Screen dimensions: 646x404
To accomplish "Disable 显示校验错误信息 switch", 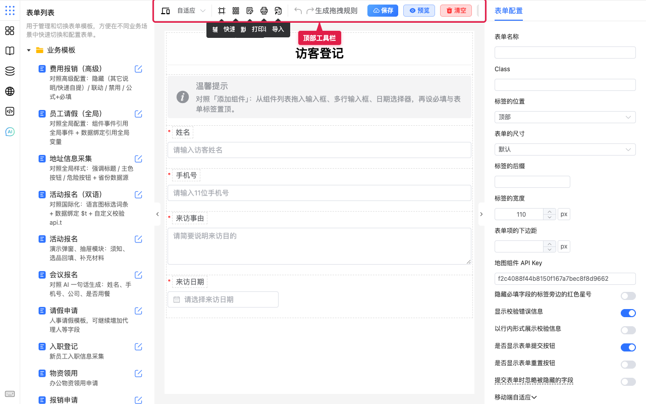I will [x=628, y=313].
